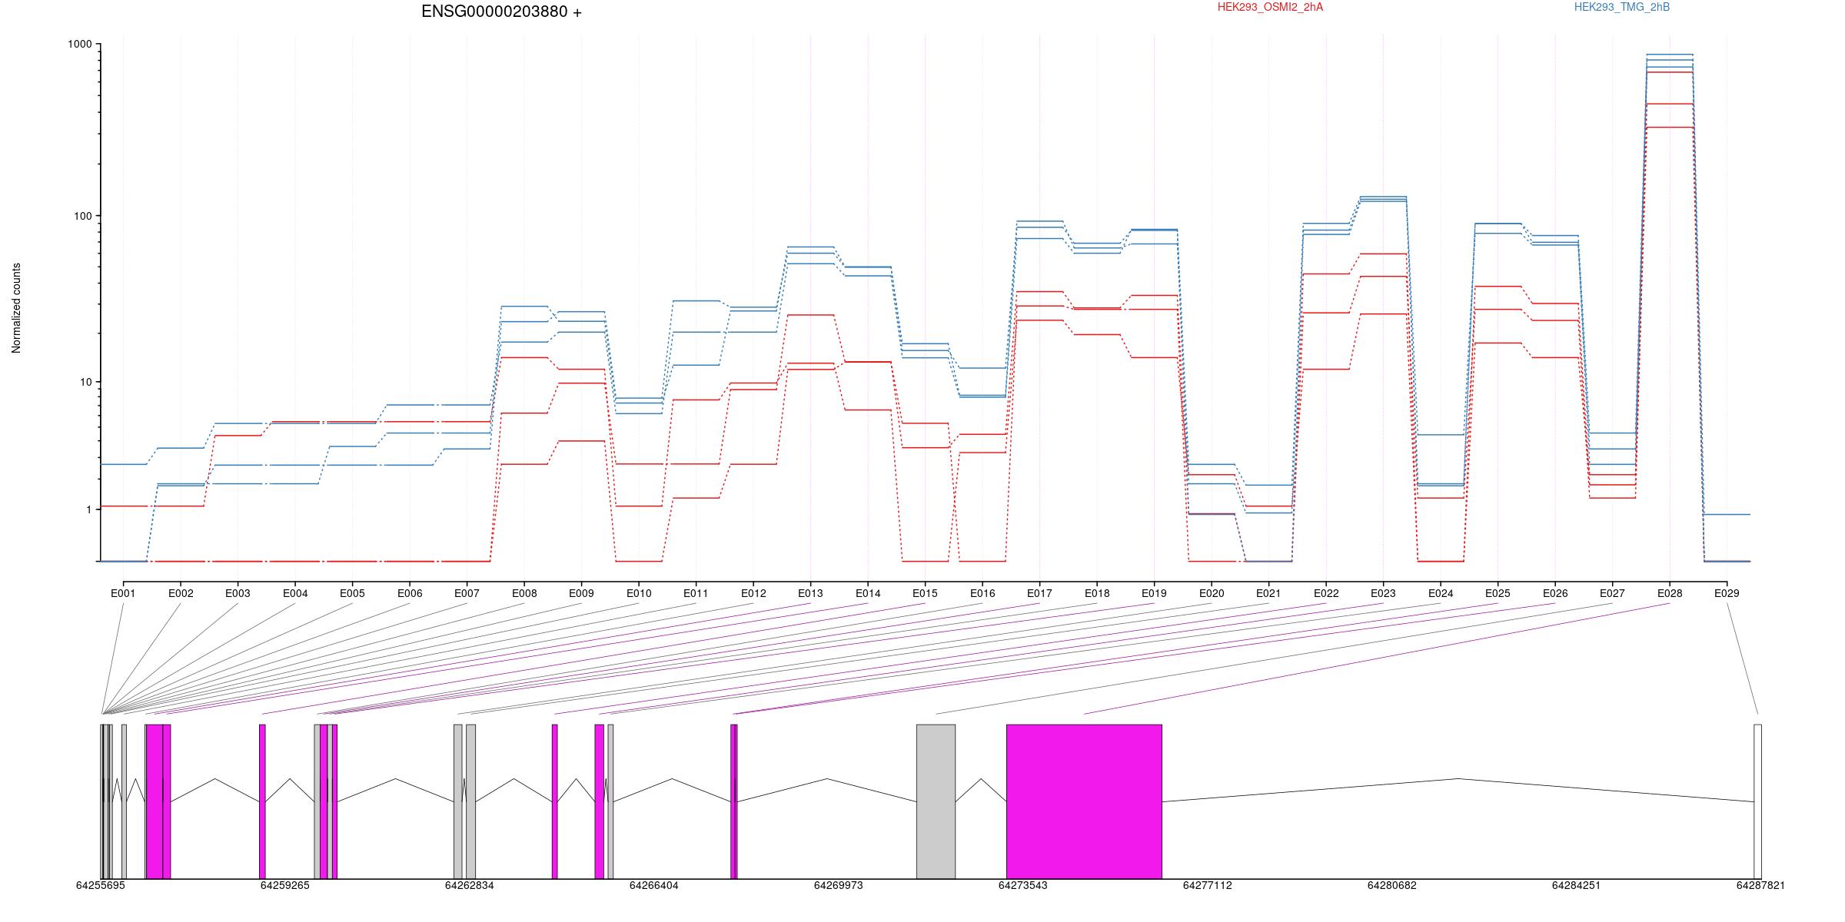
Task: Click genomic coordinate 64287821
Action: (1760, 885)
